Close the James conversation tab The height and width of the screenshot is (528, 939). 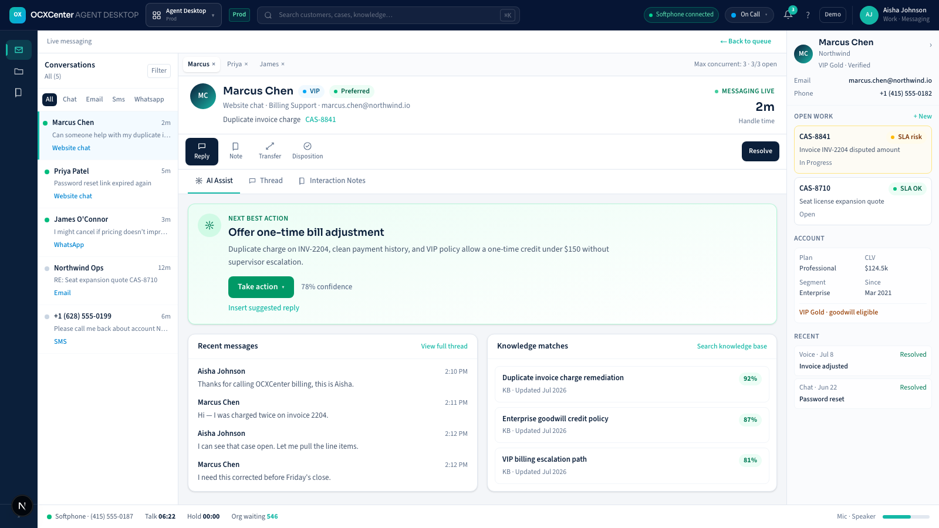point(283,64)
